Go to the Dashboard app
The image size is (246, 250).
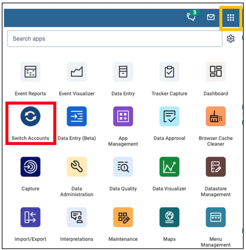click(216, 72)
